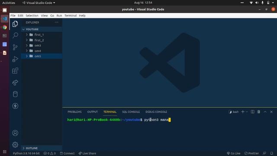Open Wi-Fi network indicator
The height and width of the screenshot is (156, 277).
point(251,3)
